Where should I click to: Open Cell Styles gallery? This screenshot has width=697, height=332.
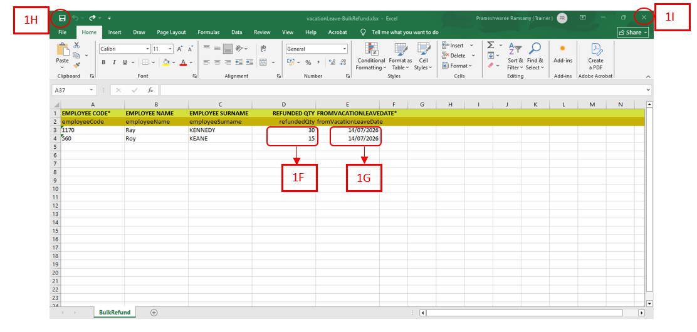coord(422,56)
